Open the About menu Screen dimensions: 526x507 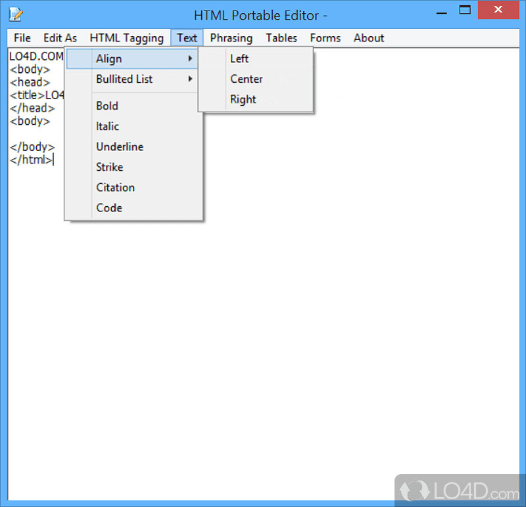point(369,38)
